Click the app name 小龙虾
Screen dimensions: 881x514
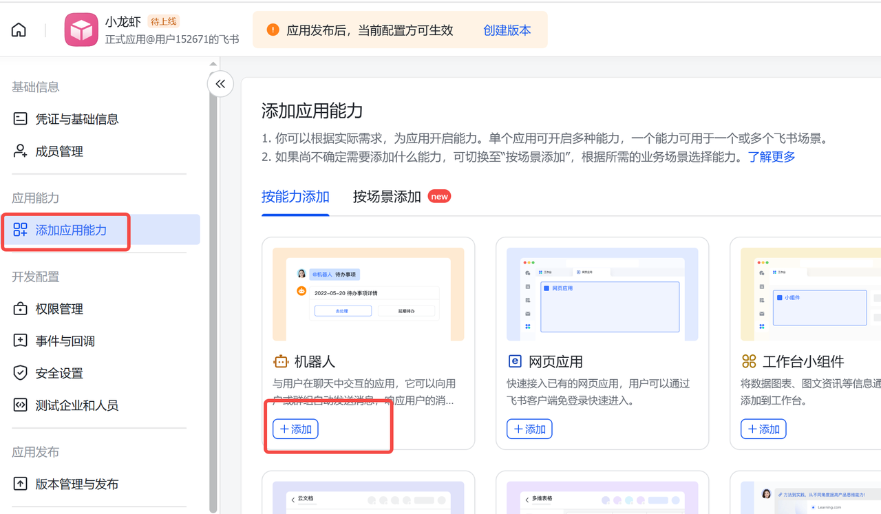pyautogui.click(x=123, y=22)
